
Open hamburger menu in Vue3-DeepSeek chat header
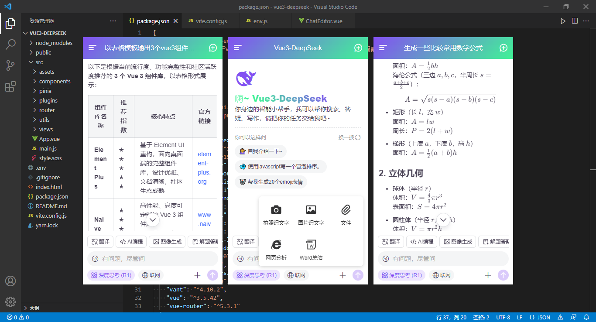tap(238, 48)
